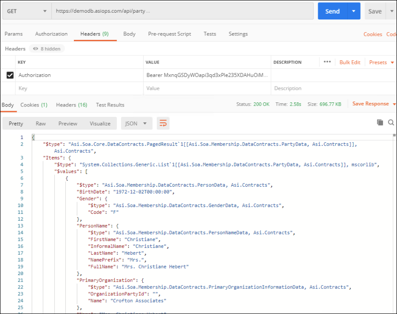Click the "BirthDate" line in JSON
Image resolution: width=397 pixels, height=314 pixels.
coord(126,192)
